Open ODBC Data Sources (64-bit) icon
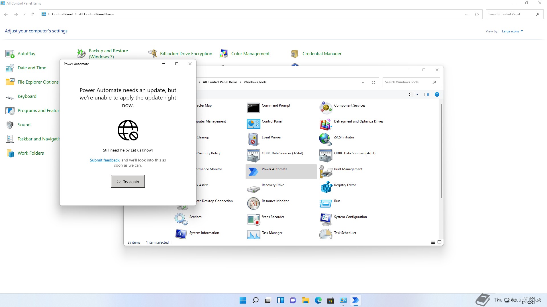The width and height of the screenshot is (547, 307). (326, 155)
